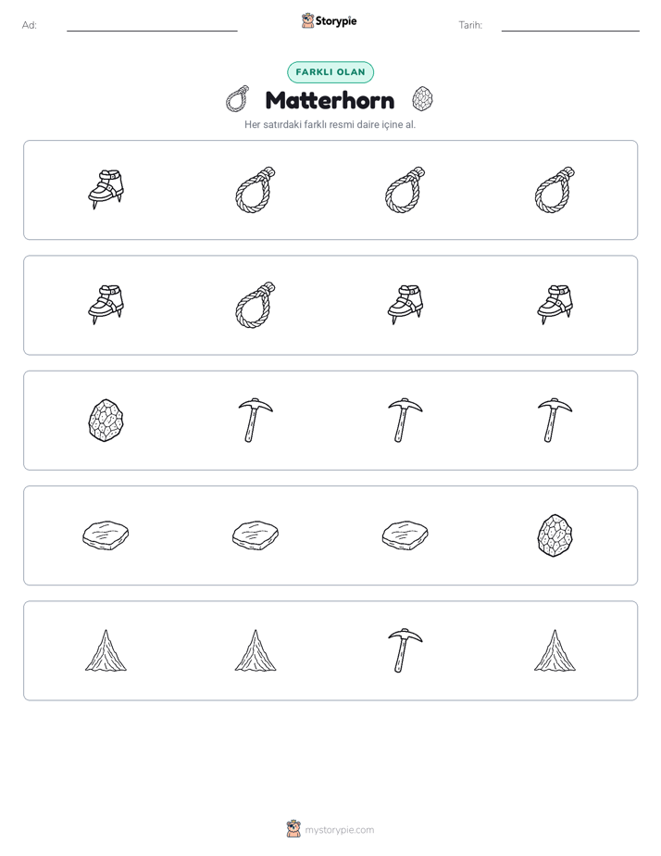Image resolution: width=661 pixels, height=856 pixels.
Task: Click the Matterhorn heading
Action: pos(330,100)
